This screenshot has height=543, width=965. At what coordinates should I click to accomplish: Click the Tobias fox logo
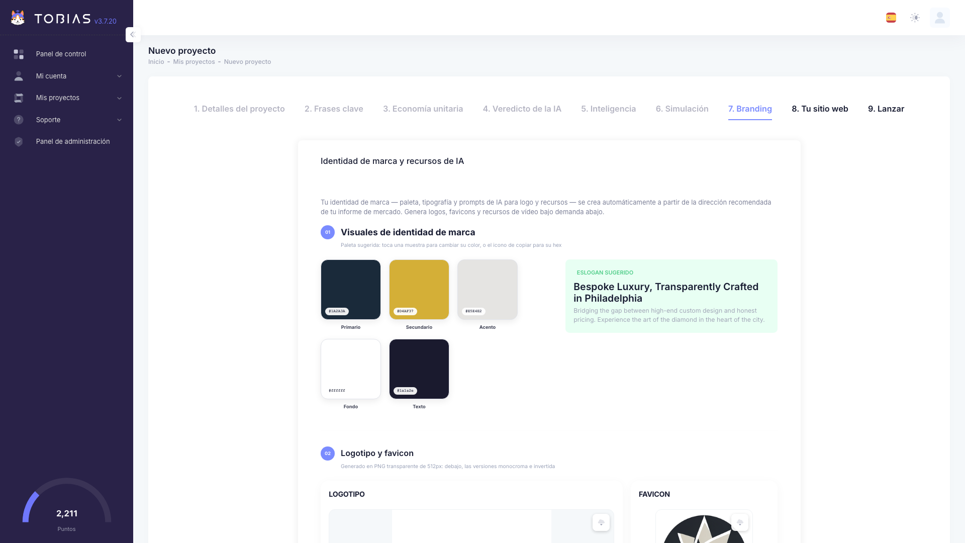point(18,18)
